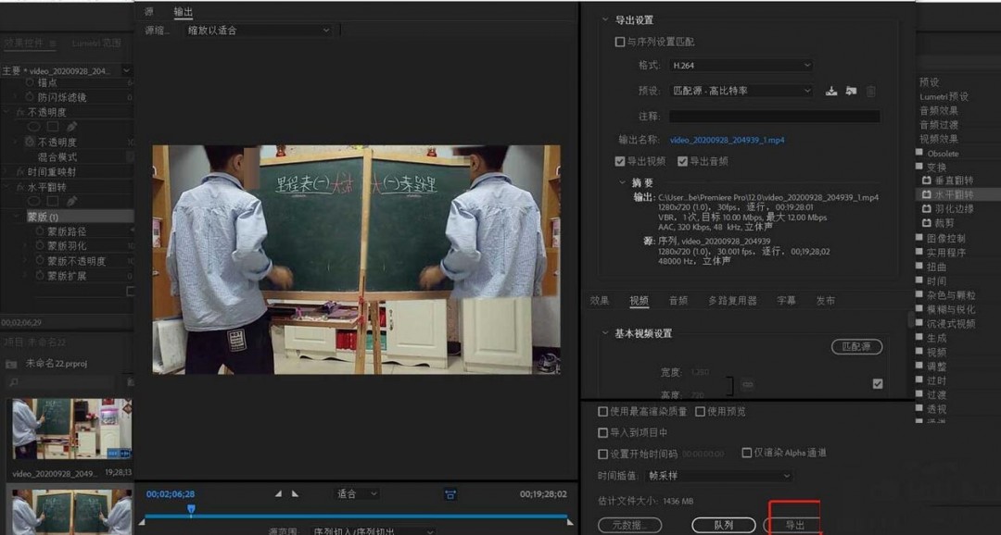
Task: Toggle the animation stopwatch for 蒙版羽化
Action: coord(41,246)
